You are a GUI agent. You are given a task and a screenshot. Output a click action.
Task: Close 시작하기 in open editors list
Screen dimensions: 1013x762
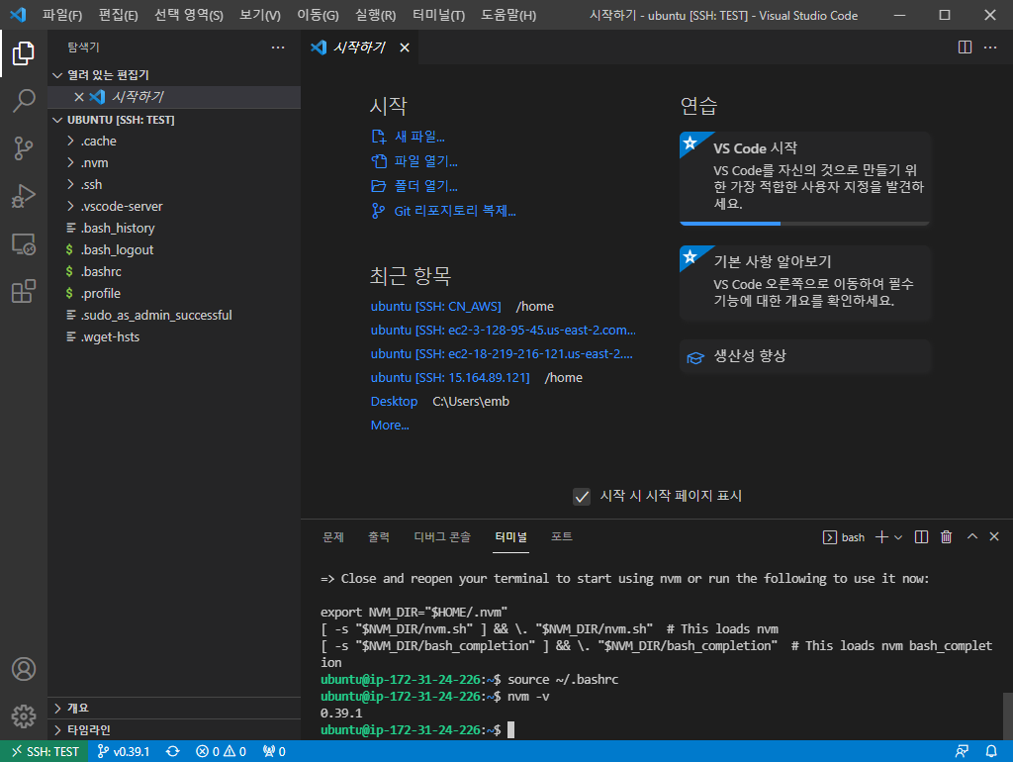79,97
